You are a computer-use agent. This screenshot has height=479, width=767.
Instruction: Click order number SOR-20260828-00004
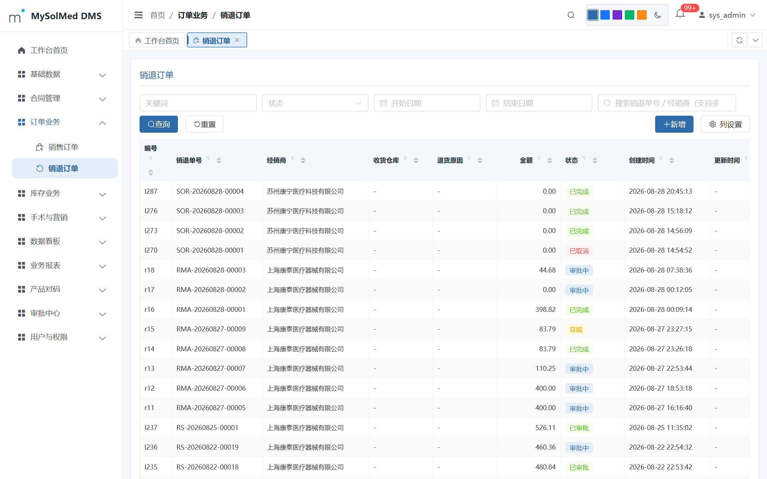210,191
